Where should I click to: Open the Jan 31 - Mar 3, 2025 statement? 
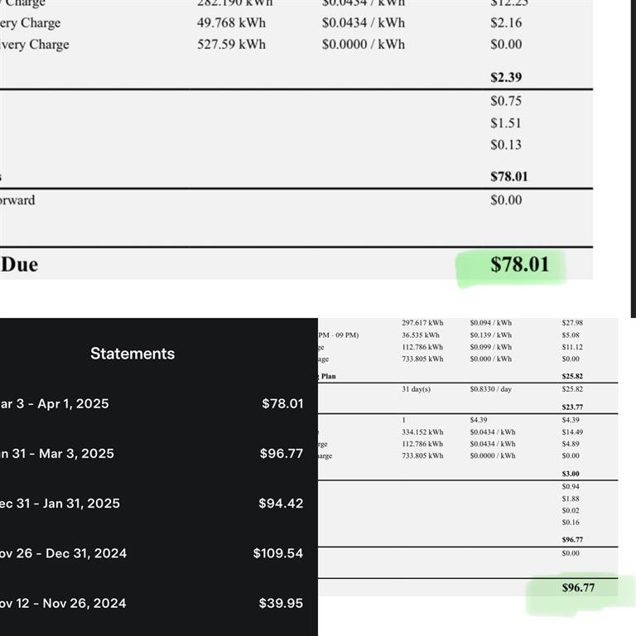(152, 454)
